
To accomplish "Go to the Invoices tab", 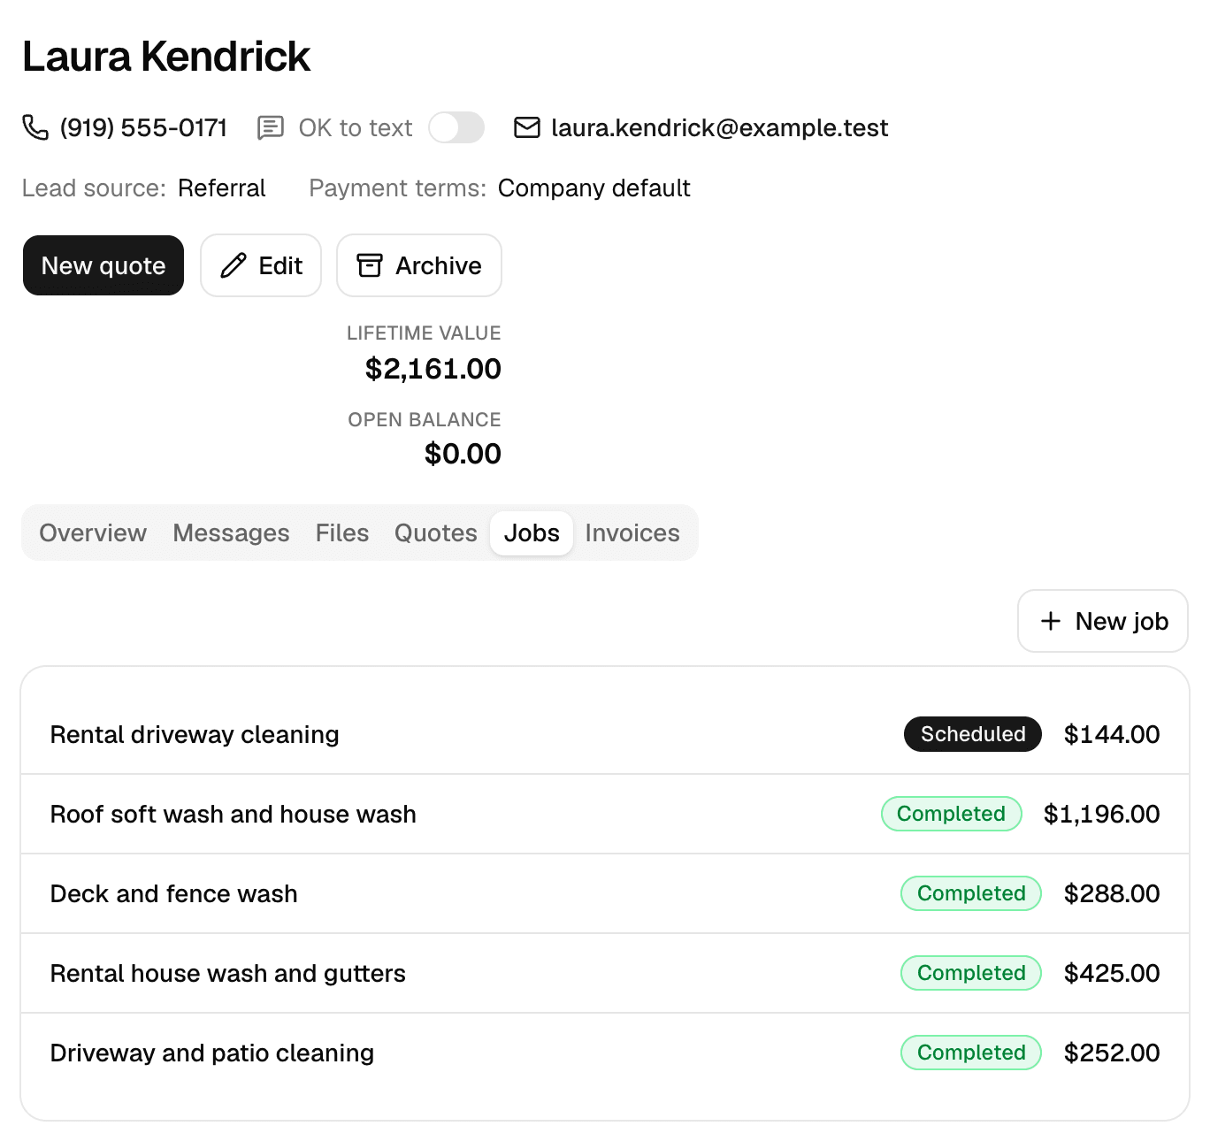I will pyautogui.click(x=632, y=532).
